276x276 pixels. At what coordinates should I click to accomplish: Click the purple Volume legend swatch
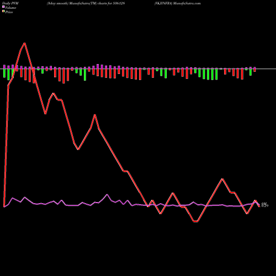tap(3, 7)
